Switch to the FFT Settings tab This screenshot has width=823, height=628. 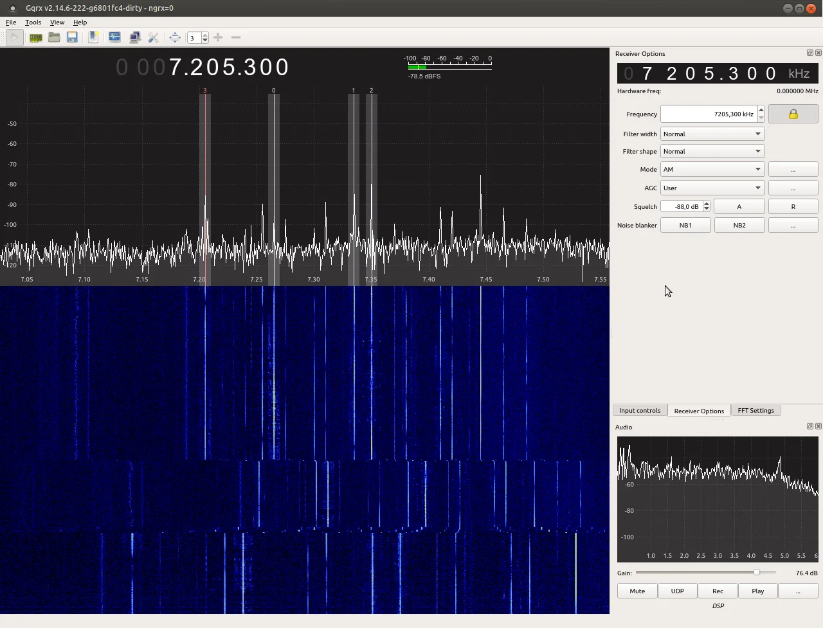755,411
